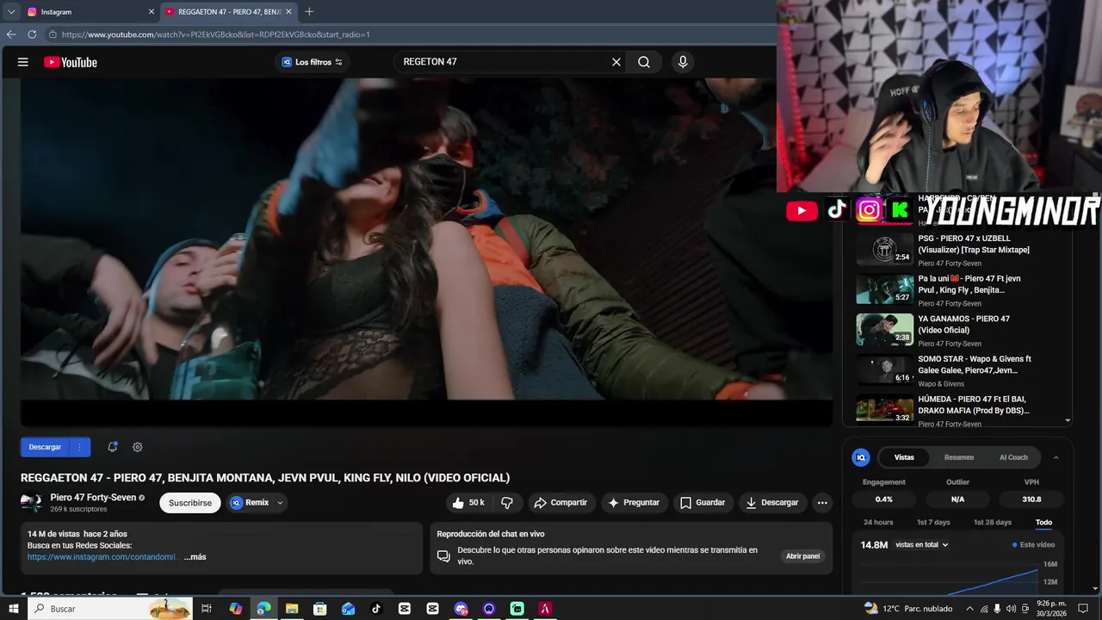The height and width of the screenshot is (620, 1102).
Task: Switch to the Vistas tab
Action: pos(904,457)
